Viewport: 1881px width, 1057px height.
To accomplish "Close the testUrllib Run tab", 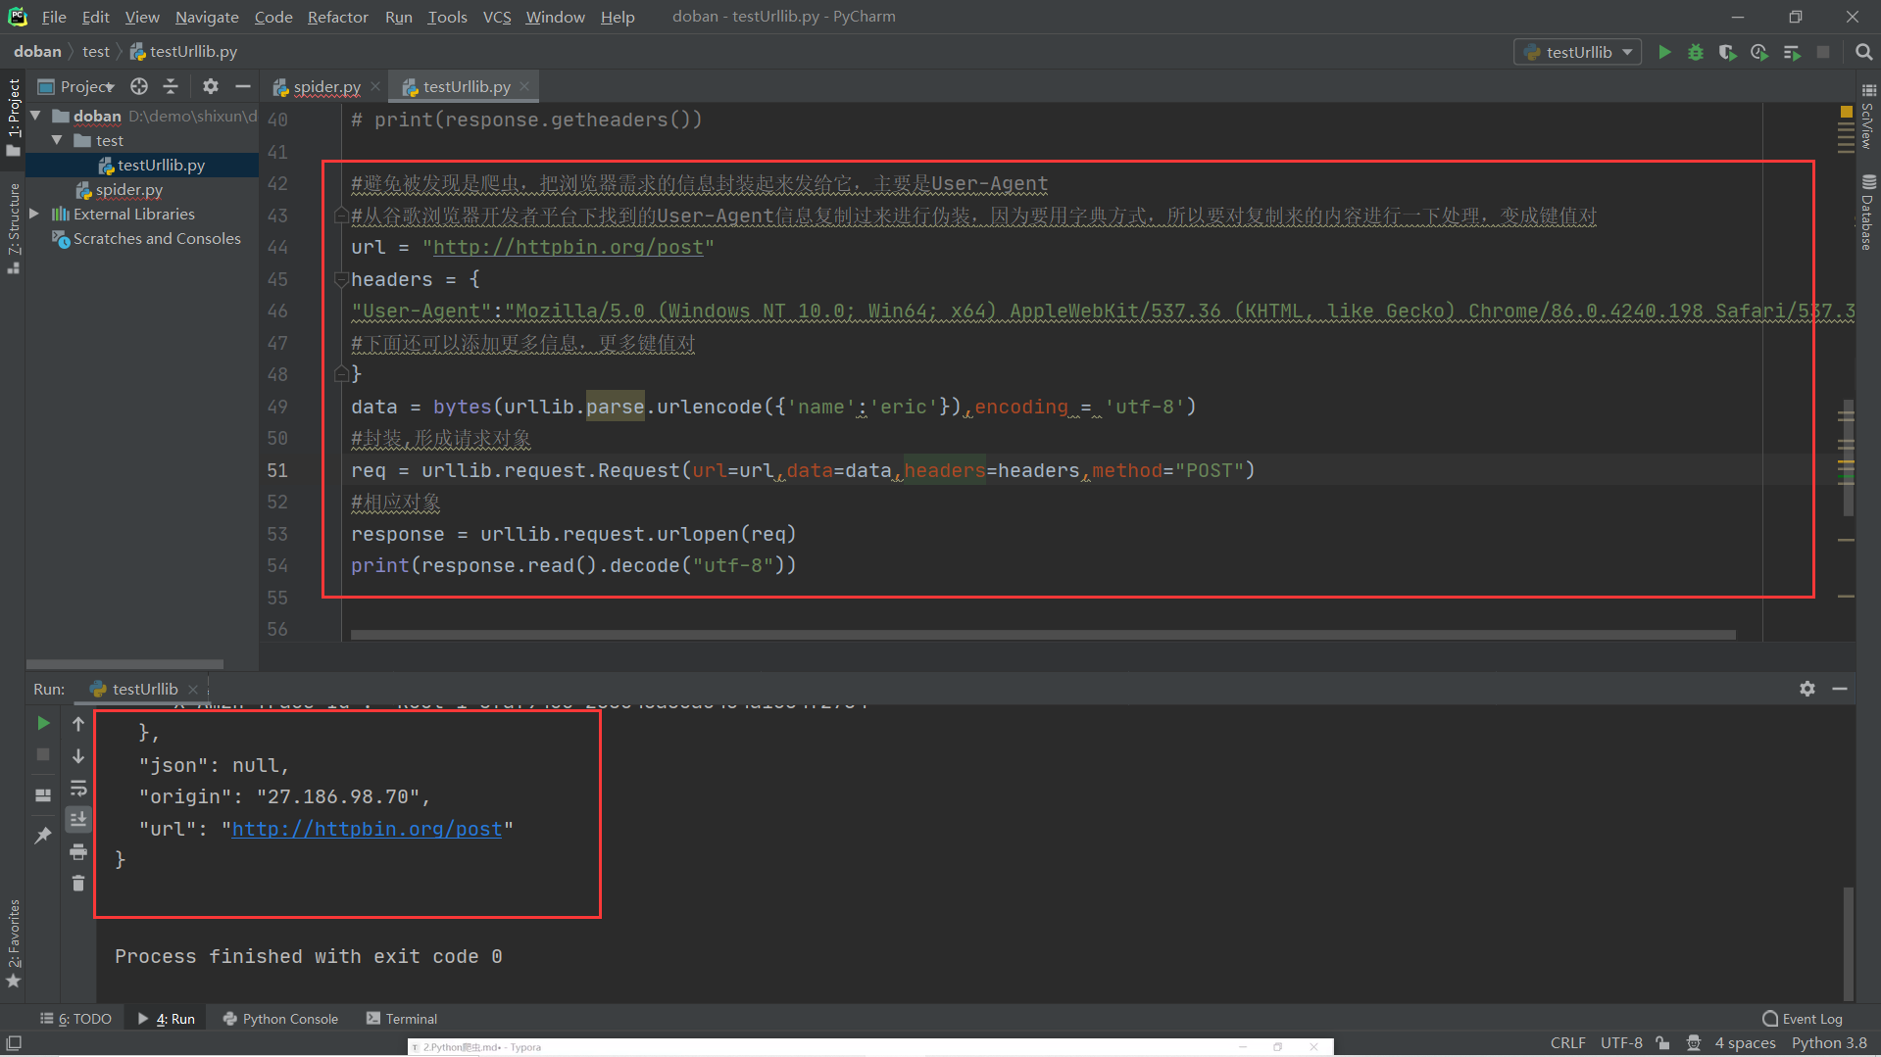I will point(193,690).
